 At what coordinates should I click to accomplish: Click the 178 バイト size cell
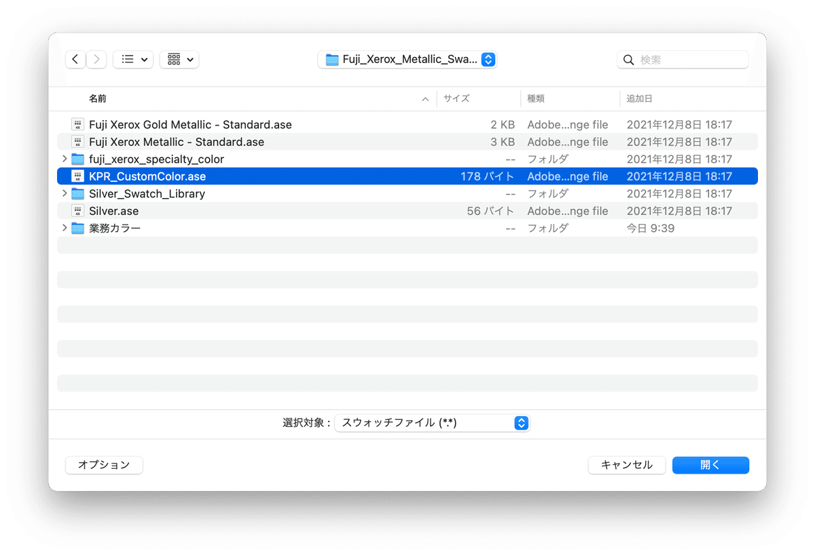pyautogui.click(x=487, y=176)
